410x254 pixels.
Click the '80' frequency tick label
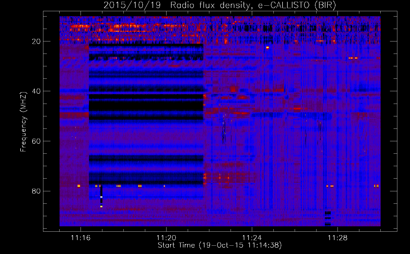pos(36,191)
